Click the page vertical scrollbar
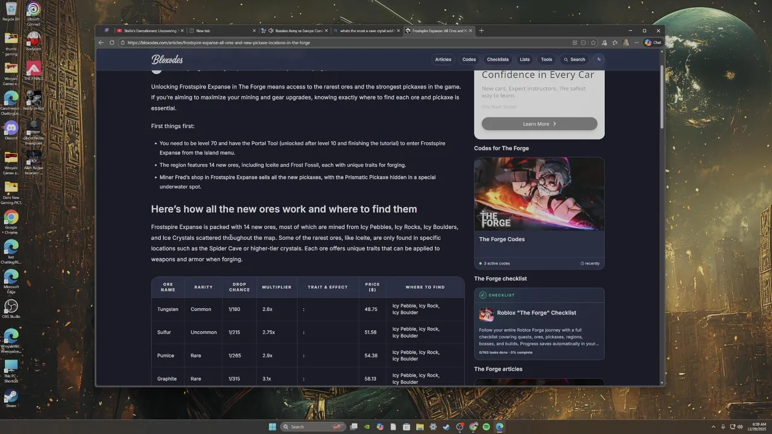The image size is (772, 434). click(662, 96)
